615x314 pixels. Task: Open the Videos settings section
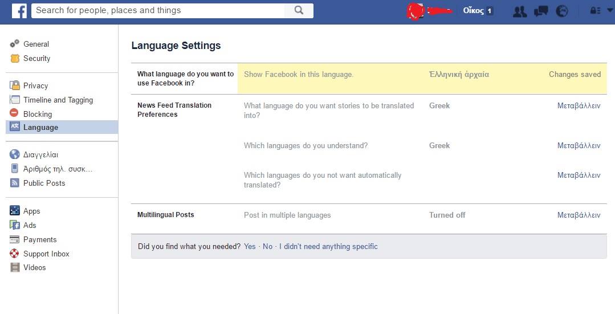tap(34, 267)
